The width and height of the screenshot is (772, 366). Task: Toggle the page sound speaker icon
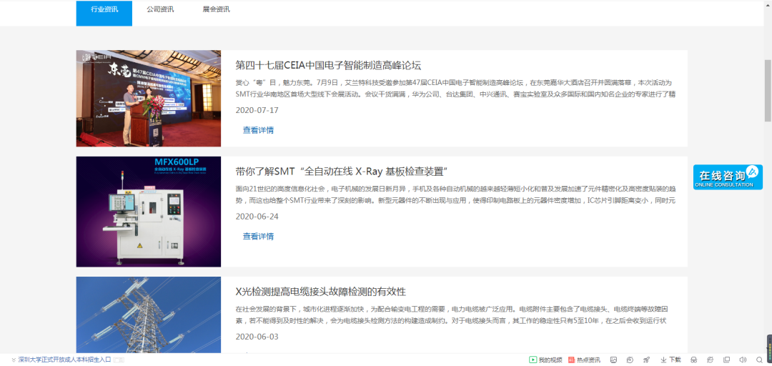click(743, 360)
